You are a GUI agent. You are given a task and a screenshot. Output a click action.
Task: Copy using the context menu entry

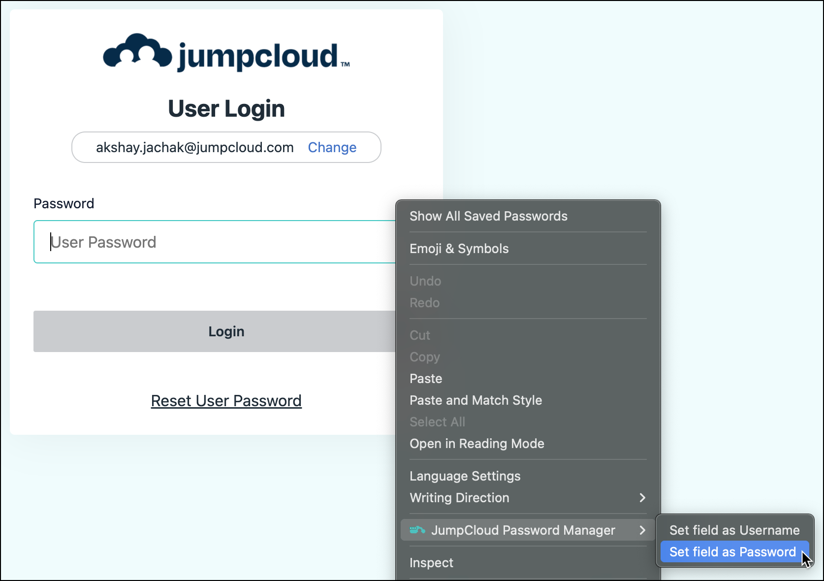point(424,356)
